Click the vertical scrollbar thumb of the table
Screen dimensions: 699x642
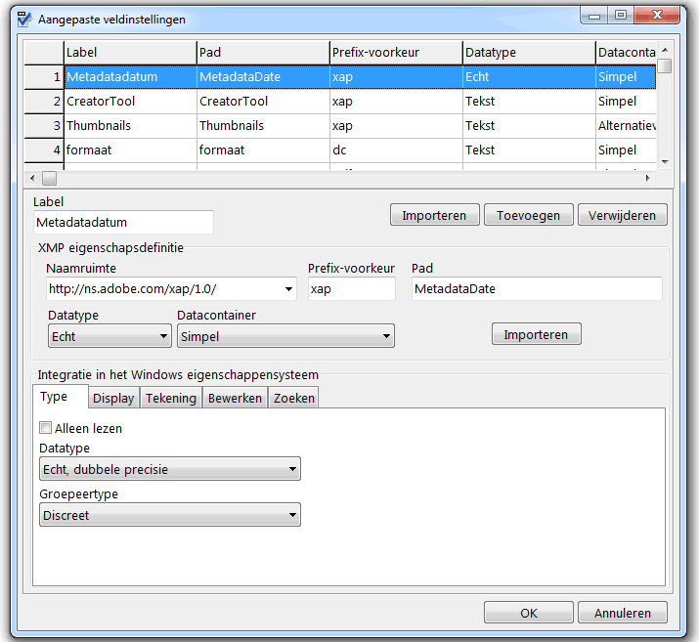[665, 65]
